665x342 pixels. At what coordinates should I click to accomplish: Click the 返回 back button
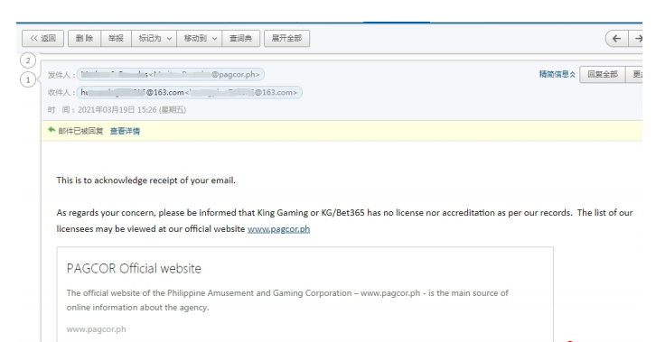(42, 38)
